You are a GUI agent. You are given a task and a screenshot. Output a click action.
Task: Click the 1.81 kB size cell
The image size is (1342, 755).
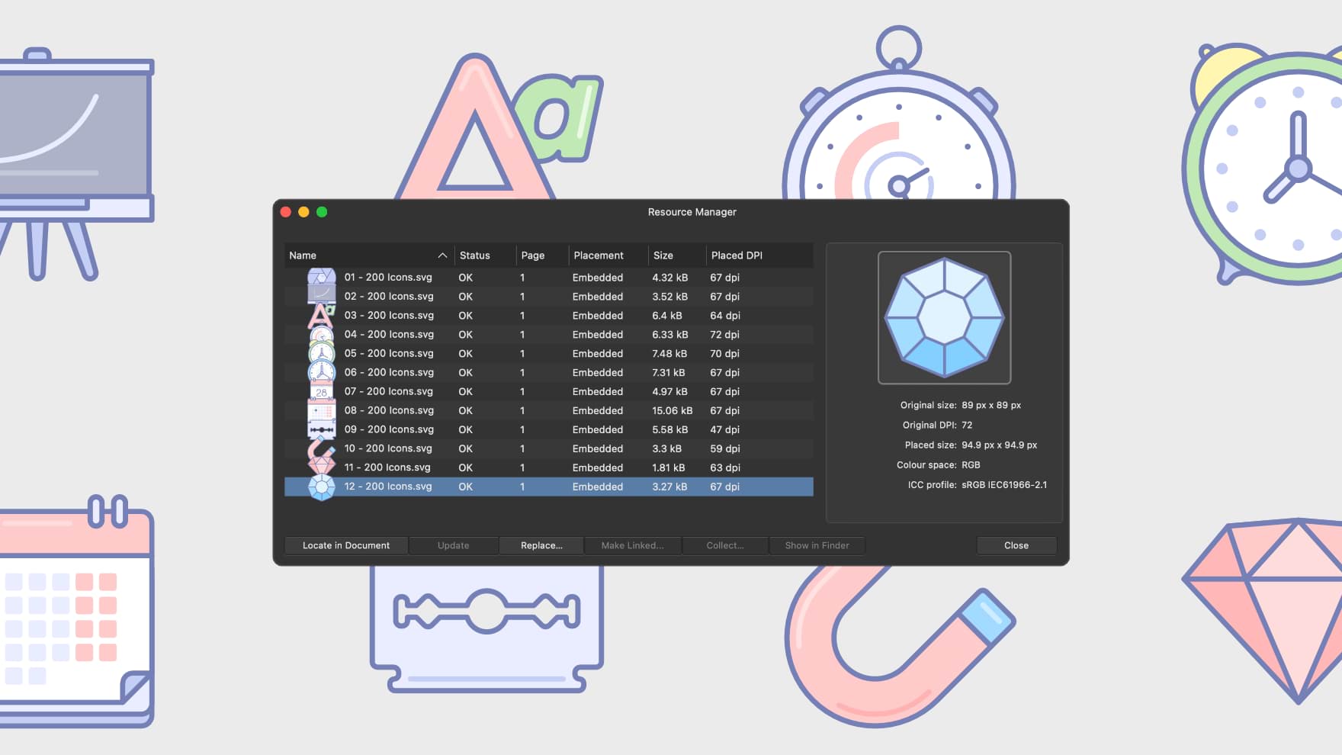coord(669,467)
